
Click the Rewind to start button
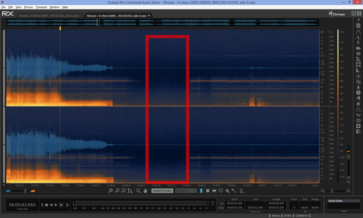(x=51, y=205)
